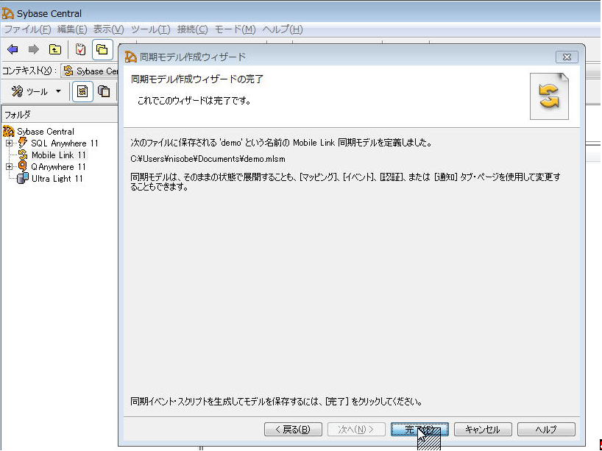Open the モード menu

tap(235, 29)
